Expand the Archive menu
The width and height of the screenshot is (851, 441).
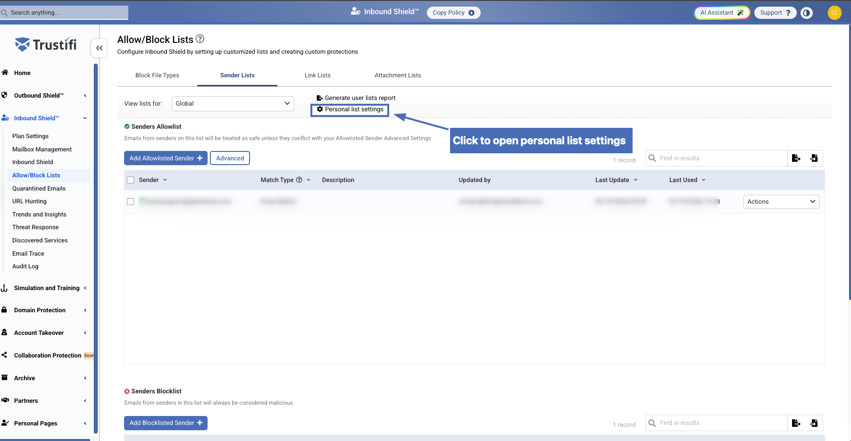85,378
